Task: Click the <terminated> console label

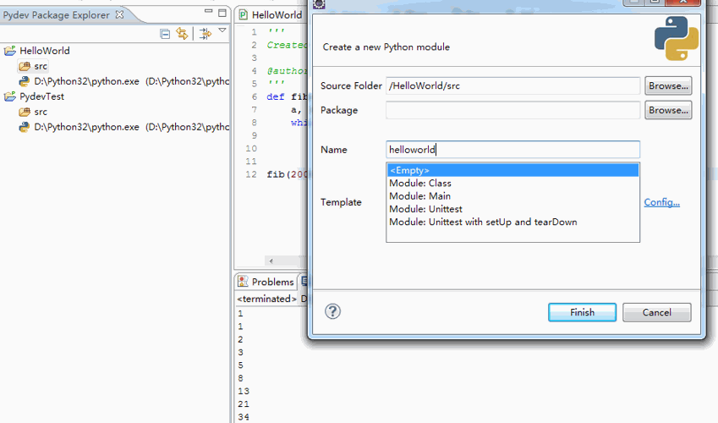Action: [x=266, y=299]
